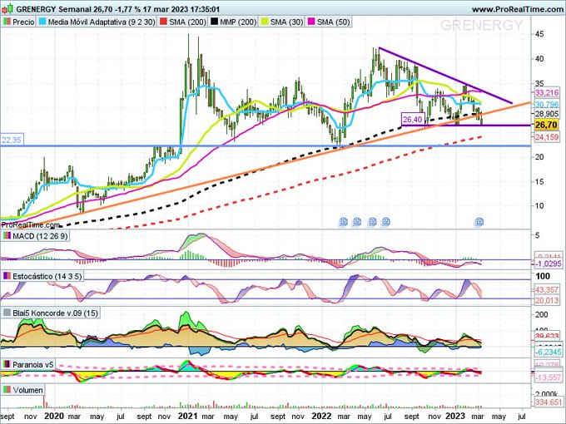Click the Paranoia v5 panel icon
The height and width of the screenshot is (424, 566).
[7, 364]
